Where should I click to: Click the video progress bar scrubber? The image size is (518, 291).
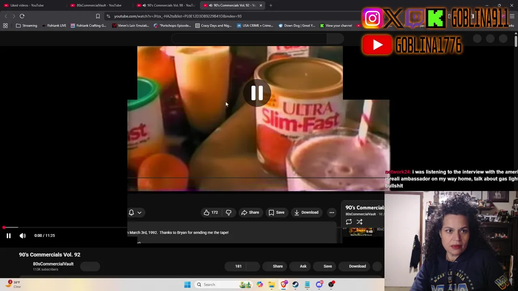[4, 228]
